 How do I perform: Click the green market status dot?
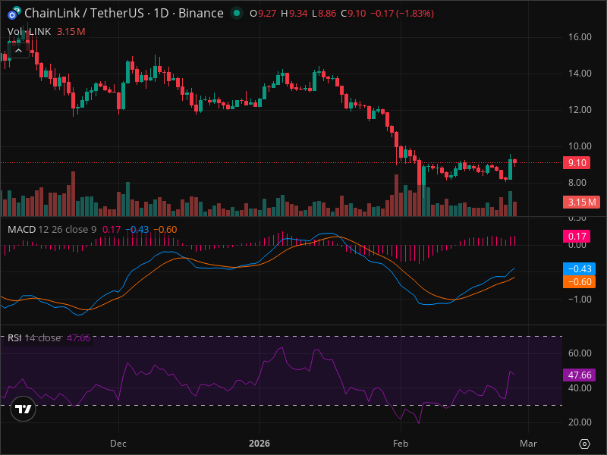[x=236, y=14]
